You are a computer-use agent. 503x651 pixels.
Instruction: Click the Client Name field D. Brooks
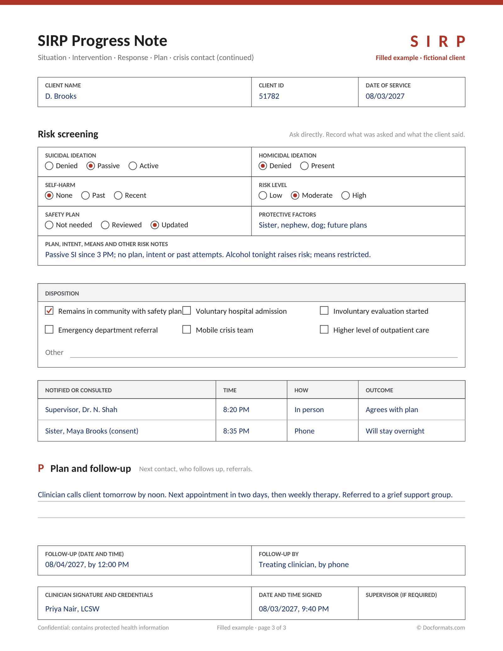tap(145, 92)
